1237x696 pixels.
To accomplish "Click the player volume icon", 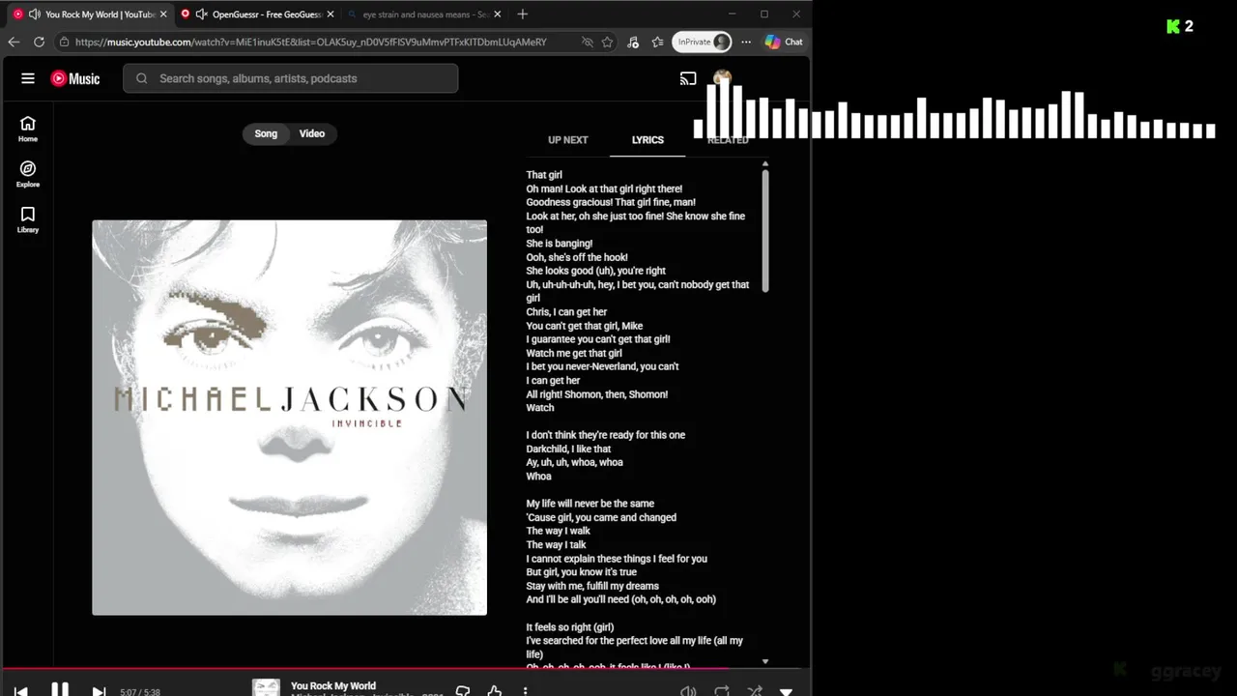I will (x=688, y=691).
